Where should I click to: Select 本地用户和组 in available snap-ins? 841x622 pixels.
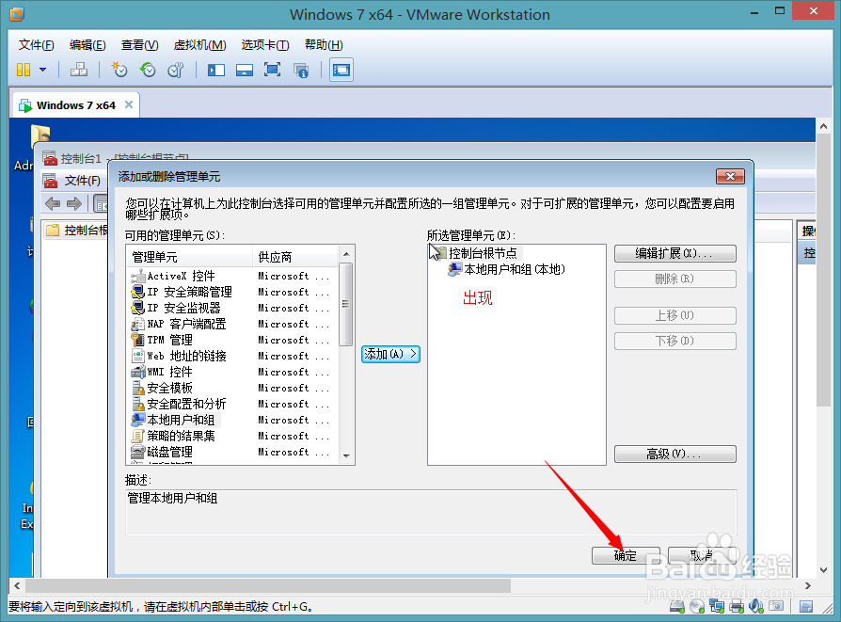click(x=232, y=420)
